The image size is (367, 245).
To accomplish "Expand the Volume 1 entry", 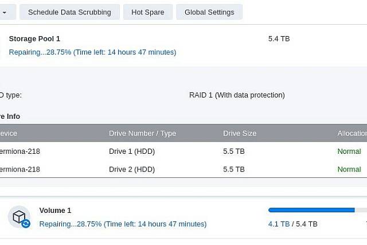I will 55,210.
